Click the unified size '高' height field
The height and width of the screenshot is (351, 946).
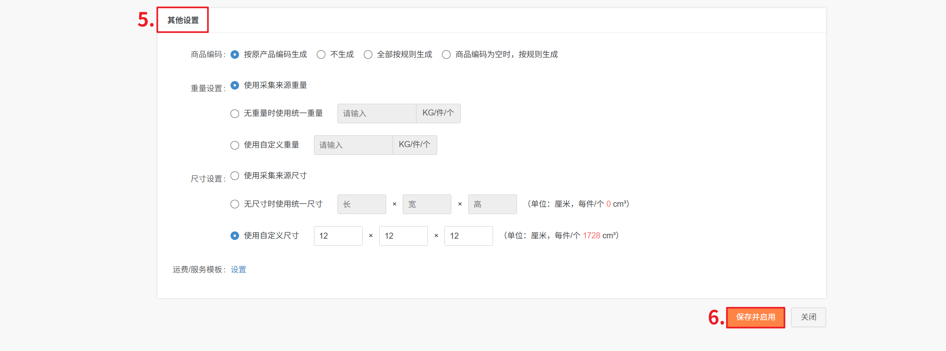pyautogui.click(x=492, y=204)
